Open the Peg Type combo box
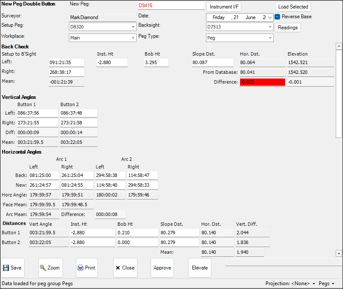 (270, 38)
